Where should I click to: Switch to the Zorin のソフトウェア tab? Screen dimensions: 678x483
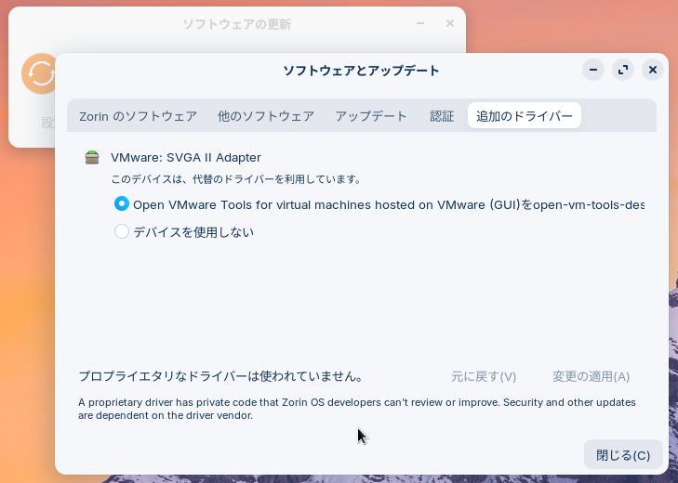(138, 116)
